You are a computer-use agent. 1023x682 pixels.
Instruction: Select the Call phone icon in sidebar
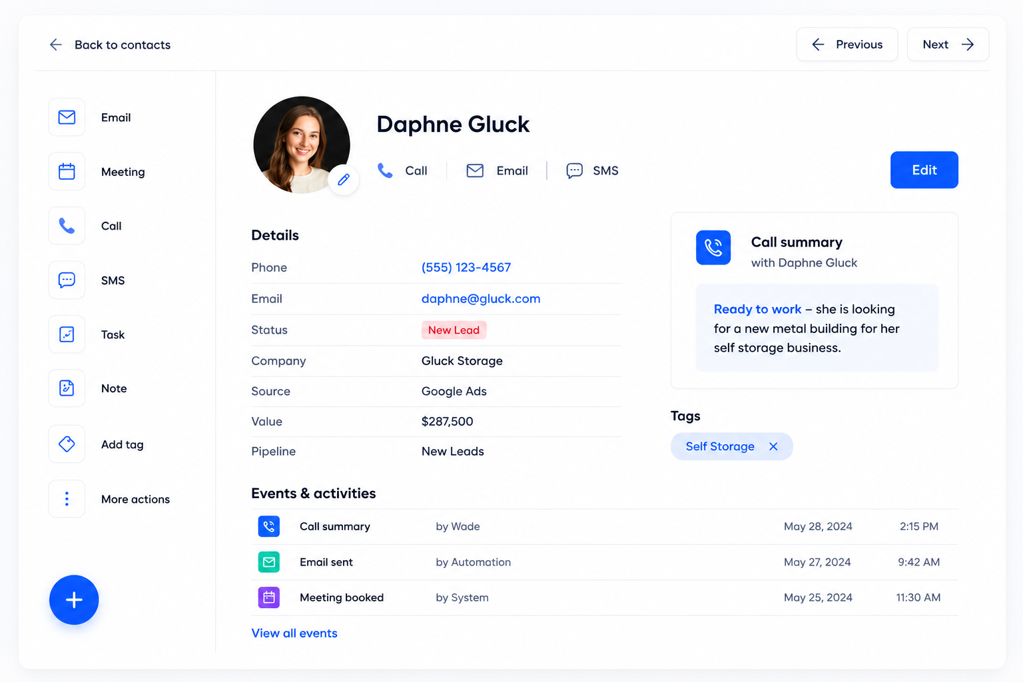pos(67,226)
